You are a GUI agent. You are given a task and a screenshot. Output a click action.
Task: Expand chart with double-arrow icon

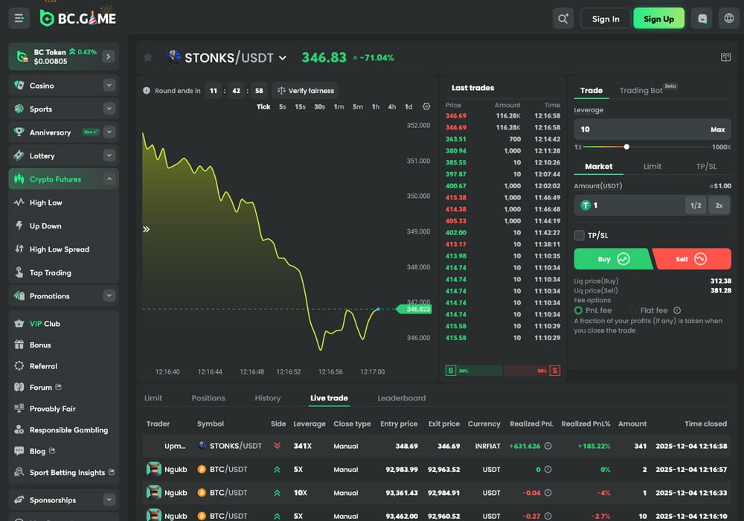[x=146, y=229]
